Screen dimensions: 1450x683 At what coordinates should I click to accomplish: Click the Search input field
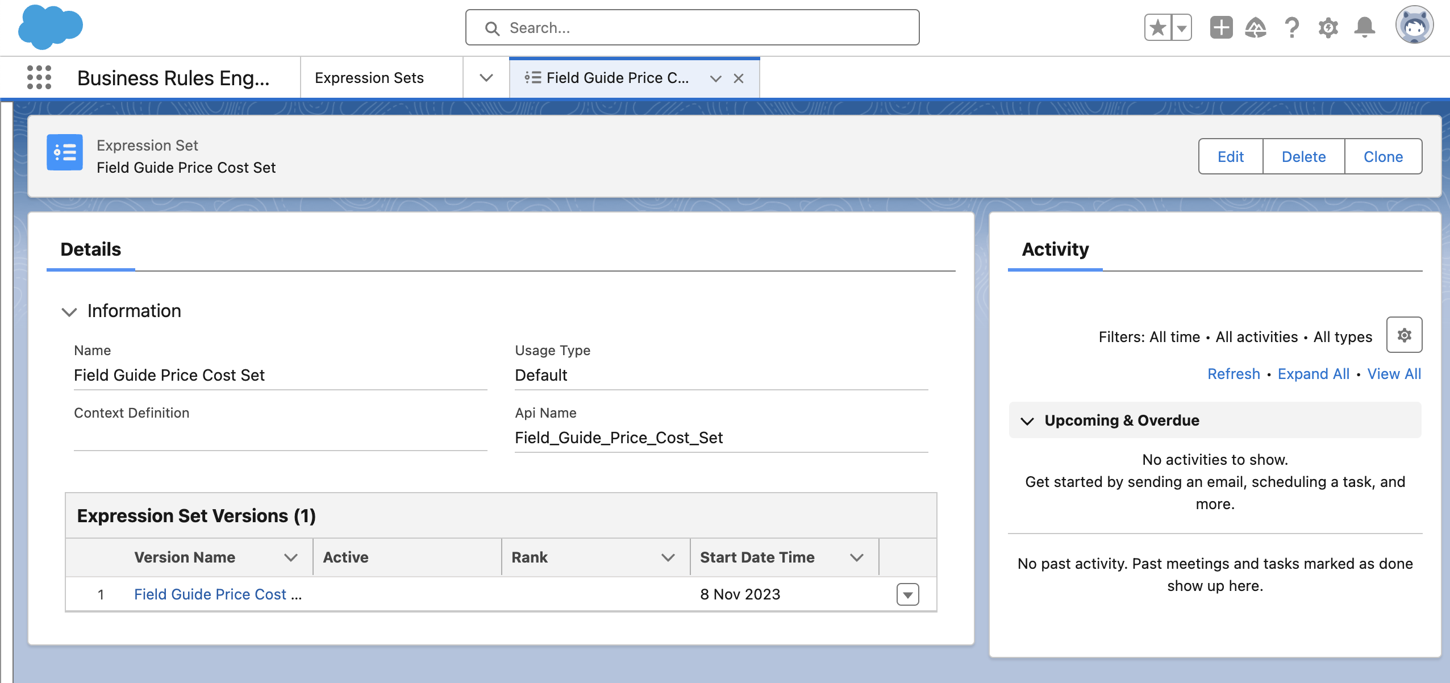click(694, 28)
